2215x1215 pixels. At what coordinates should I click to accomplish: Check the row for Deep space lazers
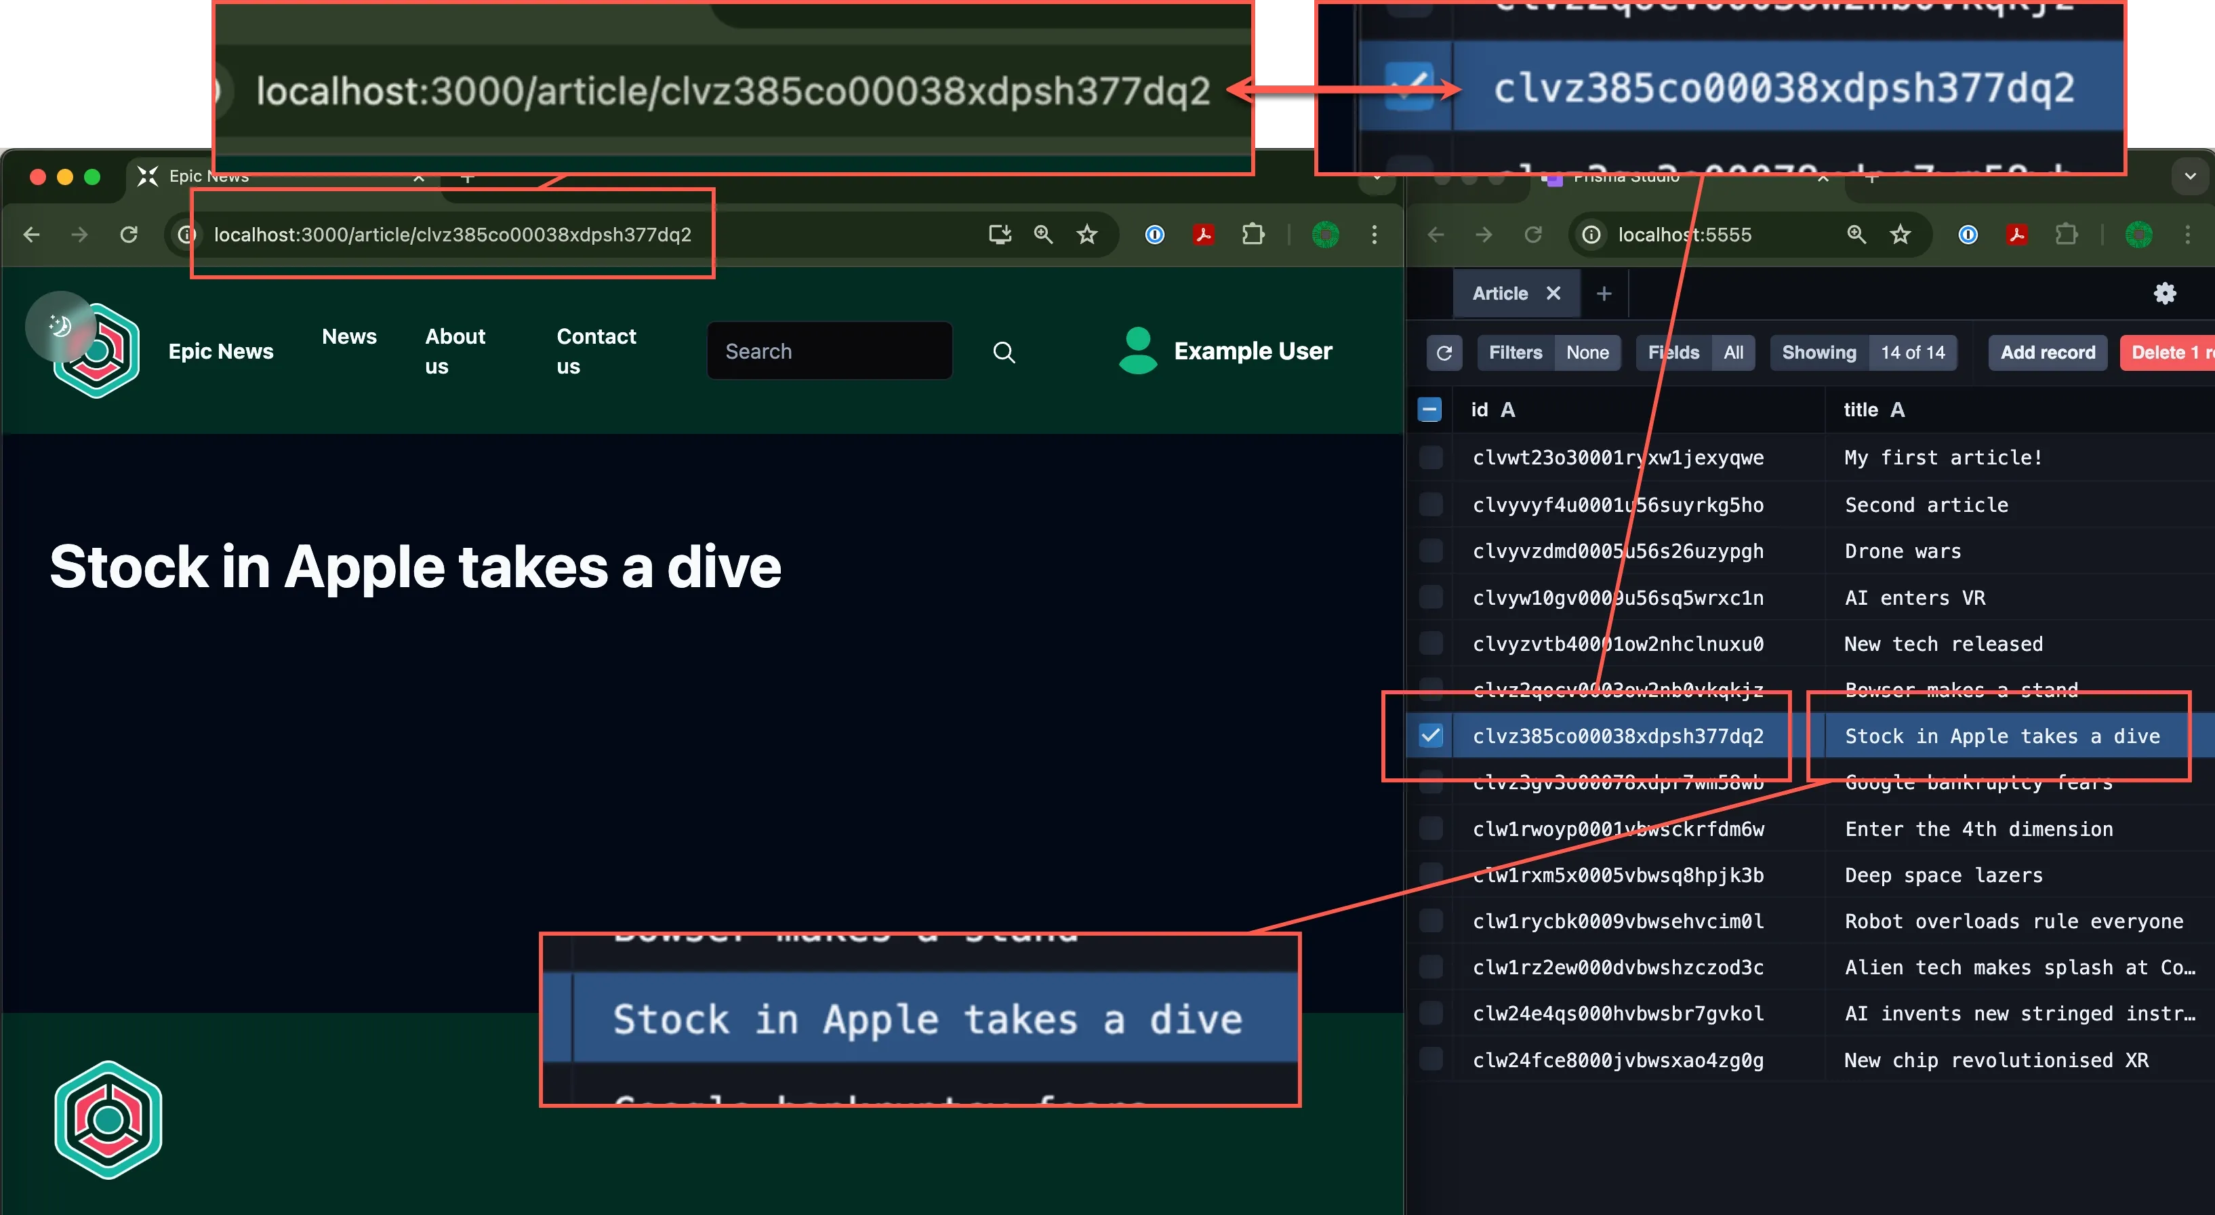1431,875
